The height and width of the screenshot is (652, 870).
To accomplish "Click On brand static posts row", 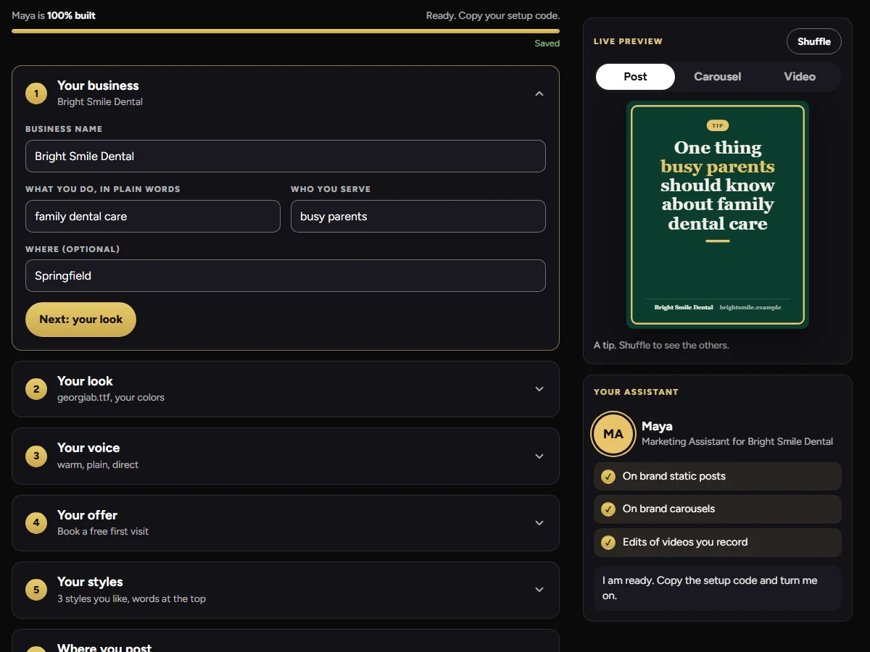I will pos(718,477).
